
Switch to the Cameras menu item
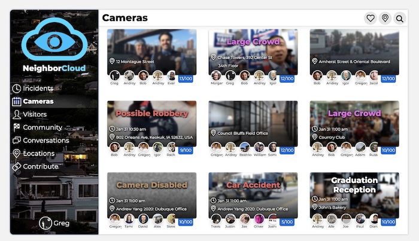(x=38, y=102)
